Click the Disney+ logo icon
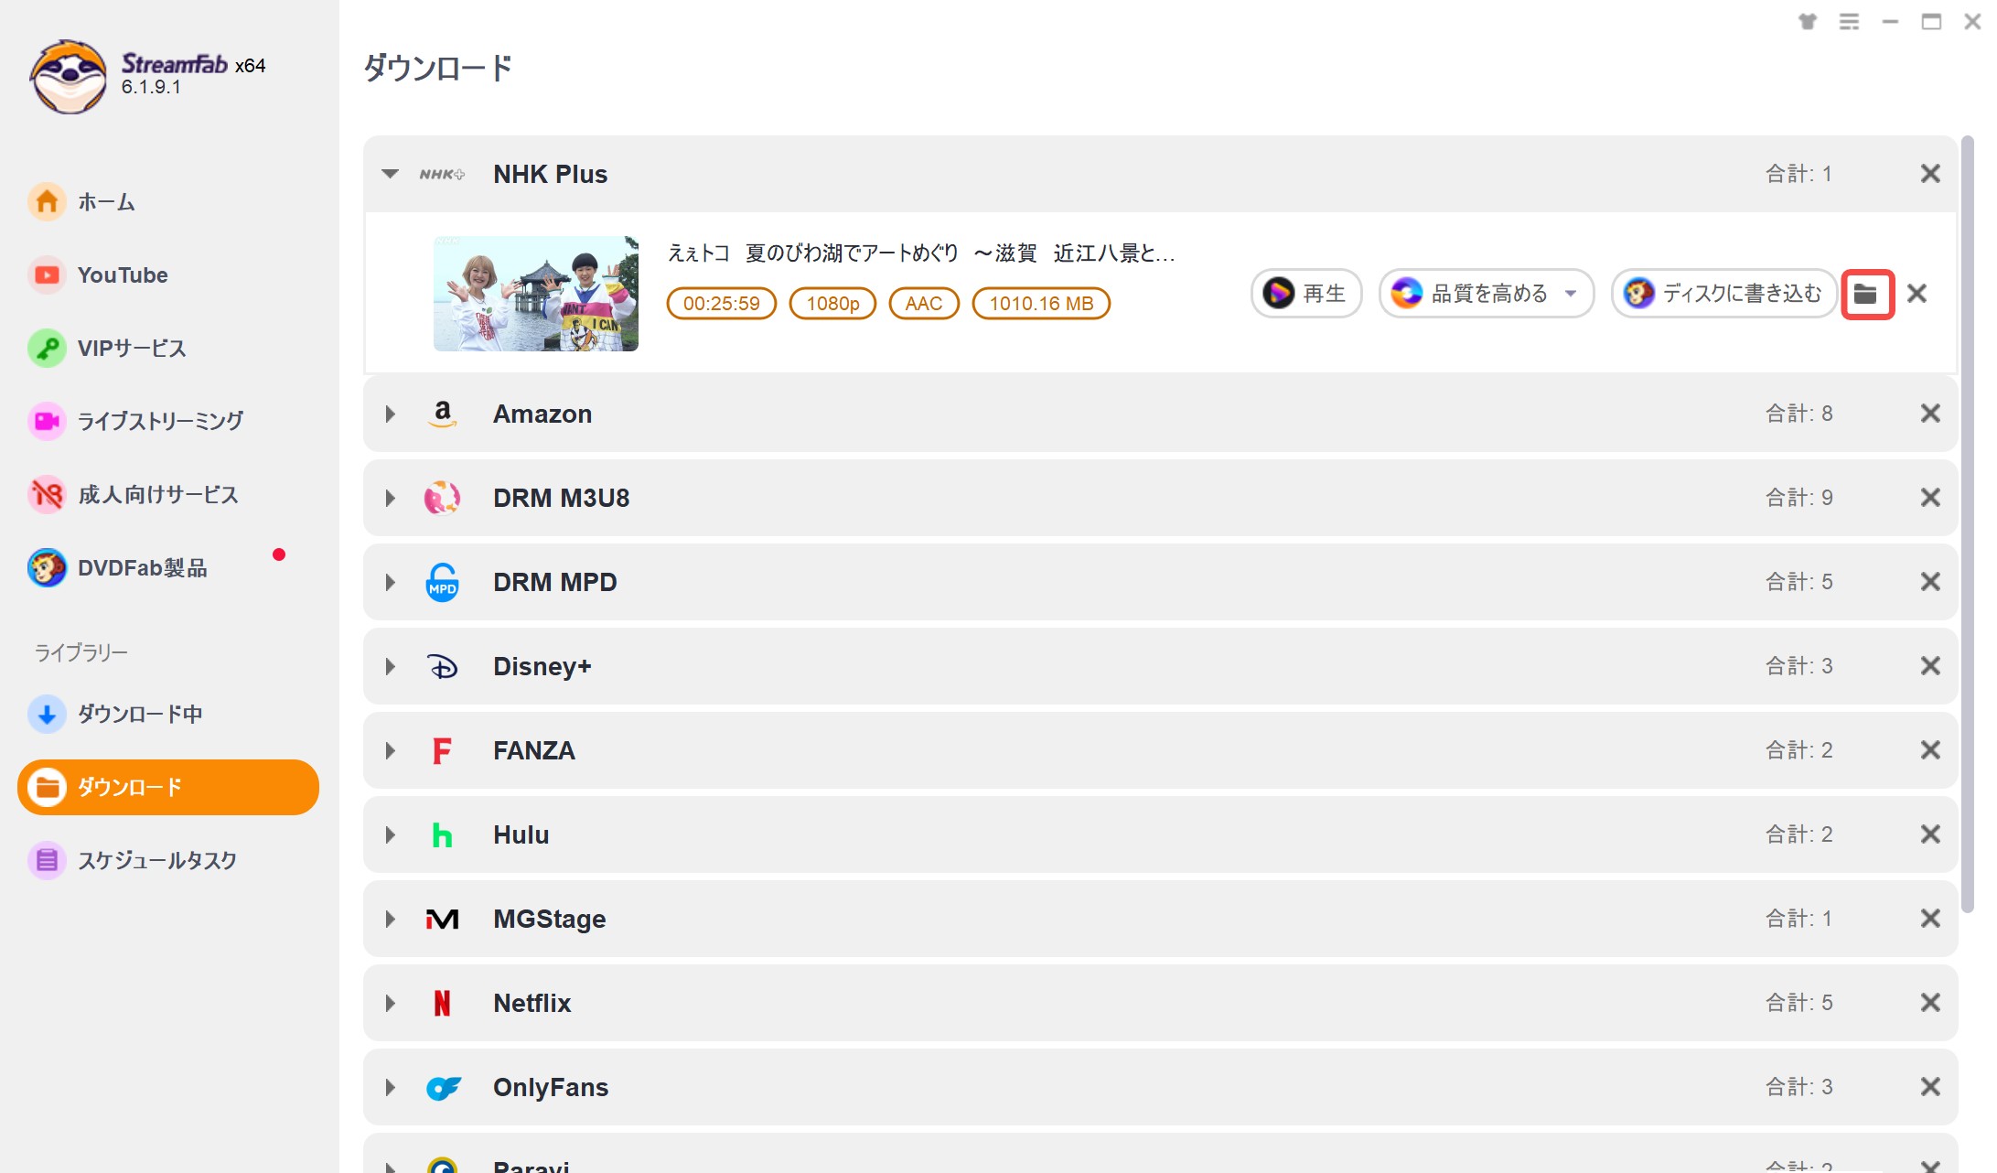 pos(443,666)
